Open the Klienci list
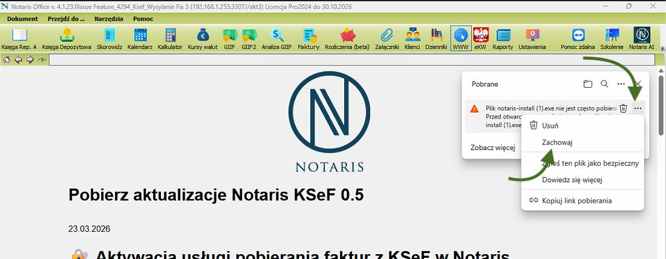The height and width of the screenshot is (259, 666). tap(413, 38)
